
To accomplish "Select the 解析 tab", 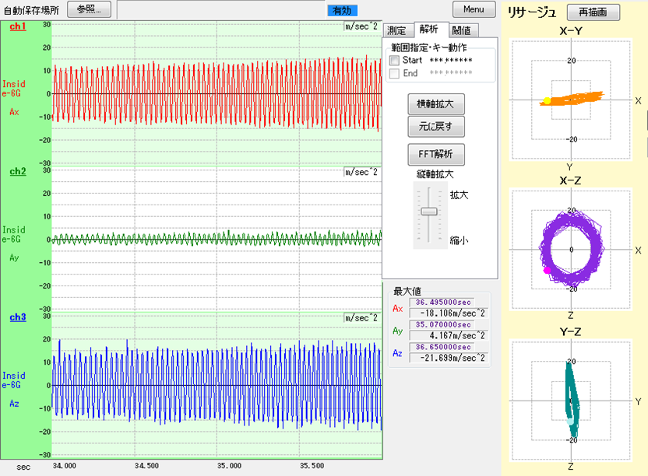I will coord(429,29).
